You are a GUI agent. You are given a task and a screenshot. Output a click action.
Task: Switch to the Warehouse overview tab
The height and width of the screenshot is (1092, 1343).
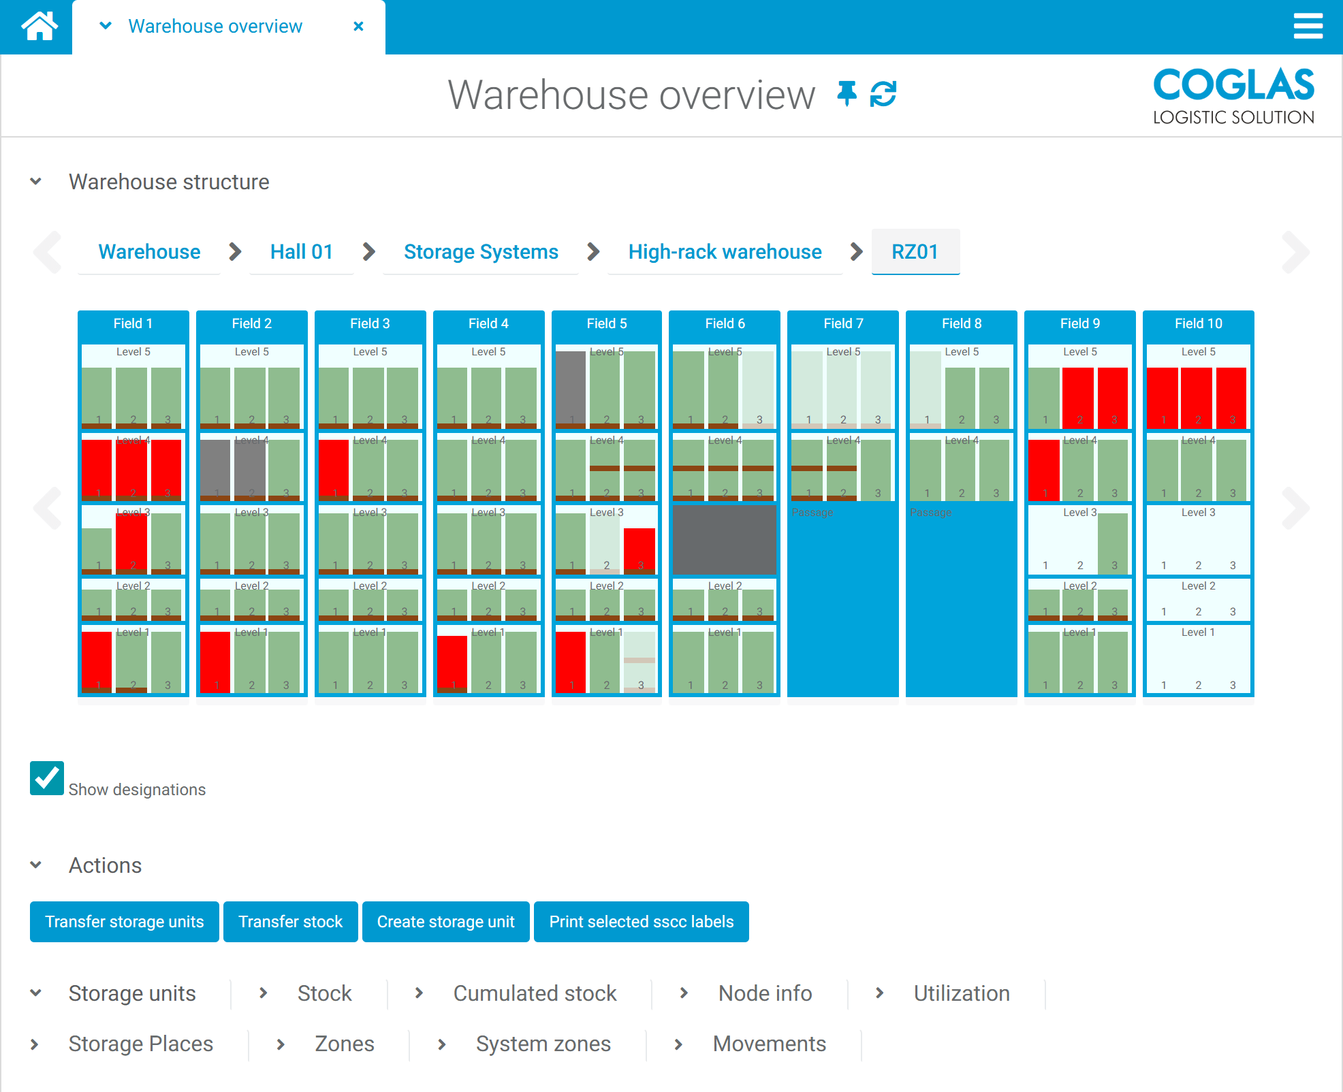click(x=215, y=26)
